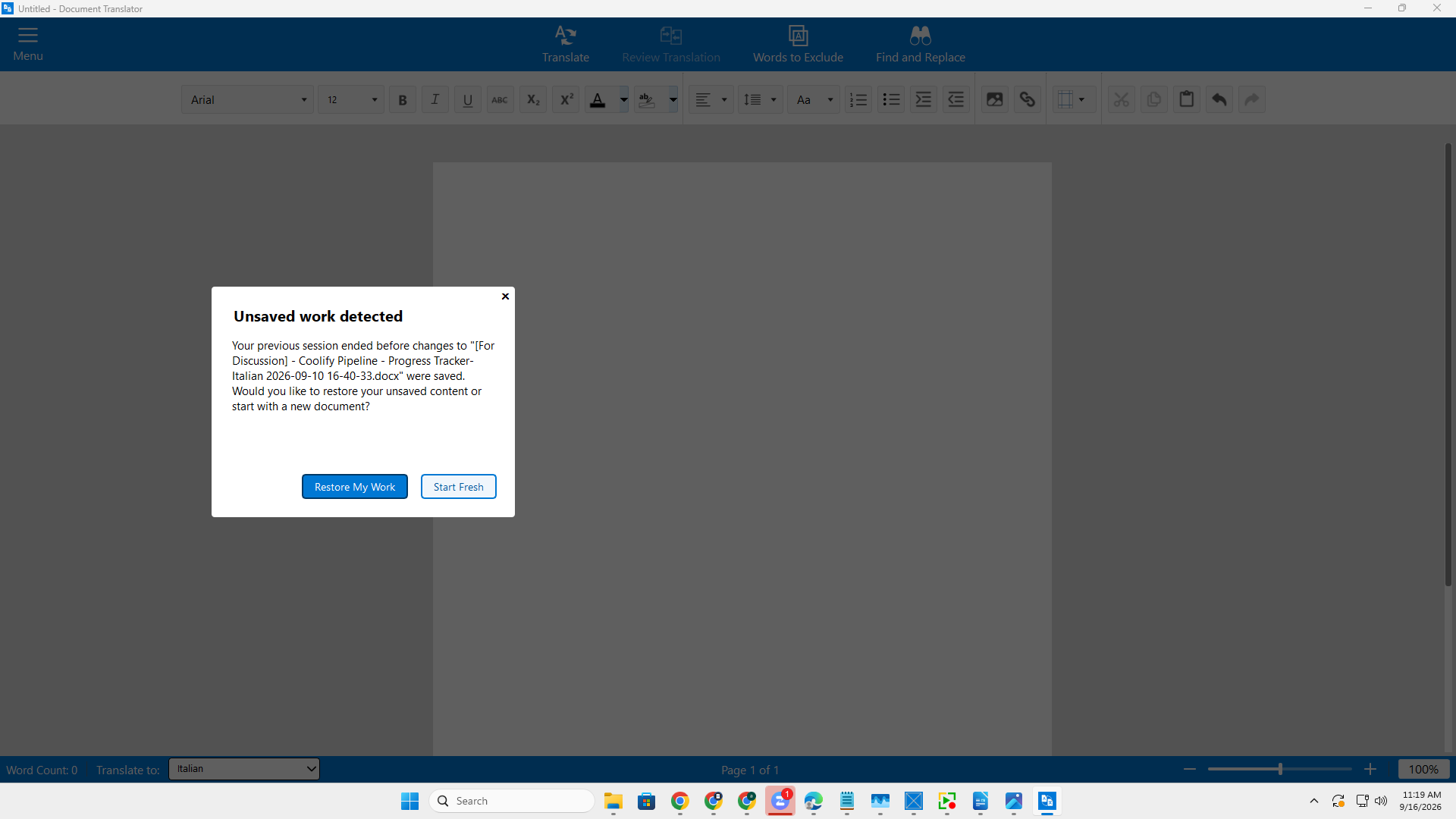The height and width of the screenshot is (819, 1456).
Task: Open the first Chrome taskbar icon
Action: [x=680, y=801]
